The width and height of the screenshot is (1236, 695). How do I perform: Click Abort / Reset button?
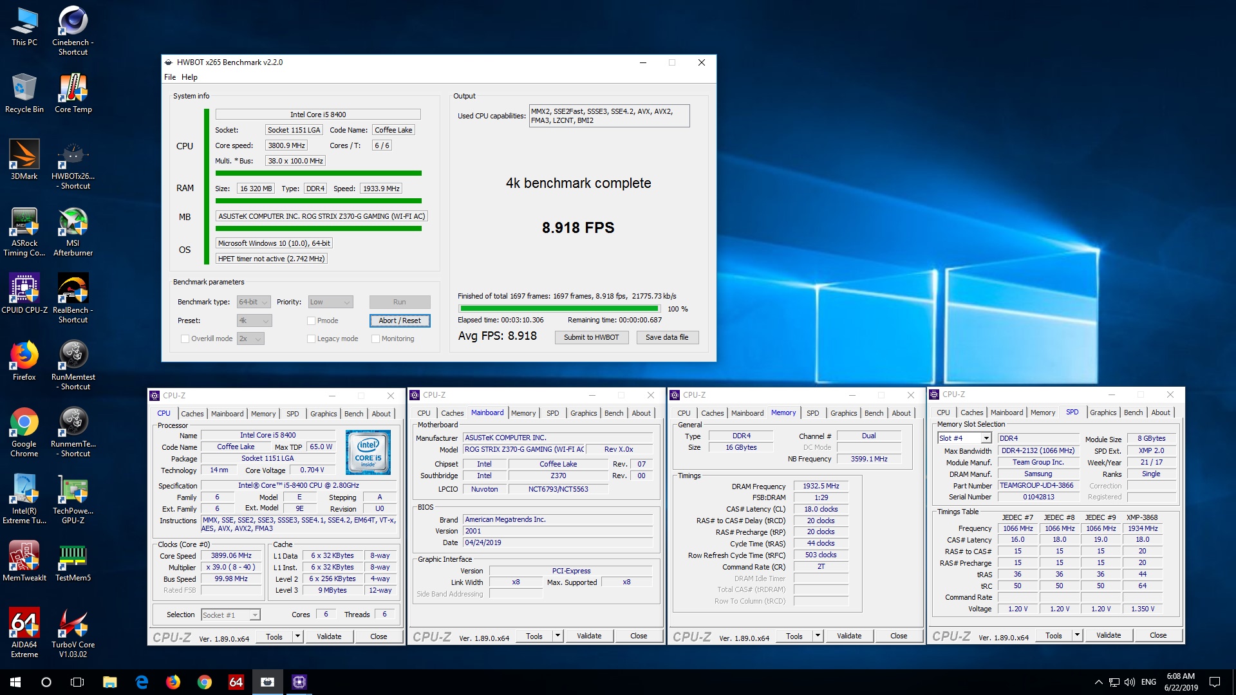(x=400, y=320)
